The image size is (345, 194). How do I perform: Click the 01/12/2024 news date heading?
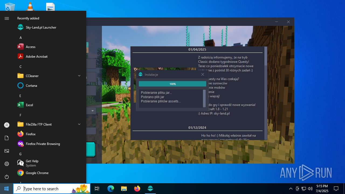pos(197,128)
